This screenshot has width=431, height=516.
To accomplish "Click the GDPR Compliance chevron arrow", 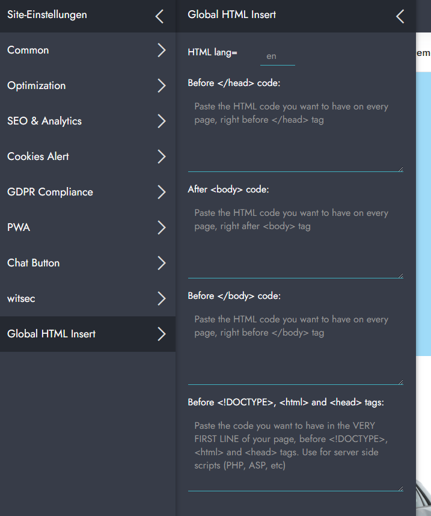I will coord(161,192).
